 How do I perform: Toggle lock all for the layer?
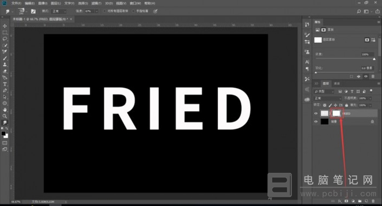(347, 105)
